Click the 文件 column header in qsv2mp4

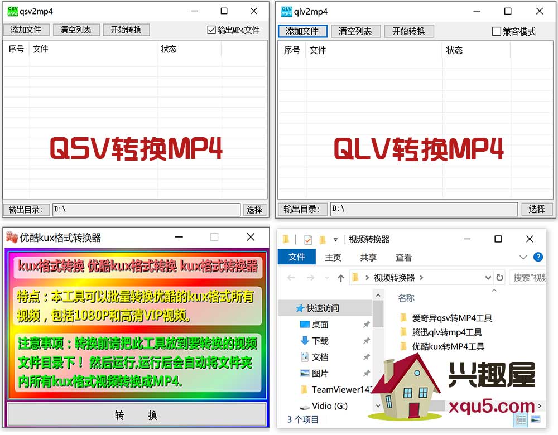pyautogui.click(x=94, y=49)
